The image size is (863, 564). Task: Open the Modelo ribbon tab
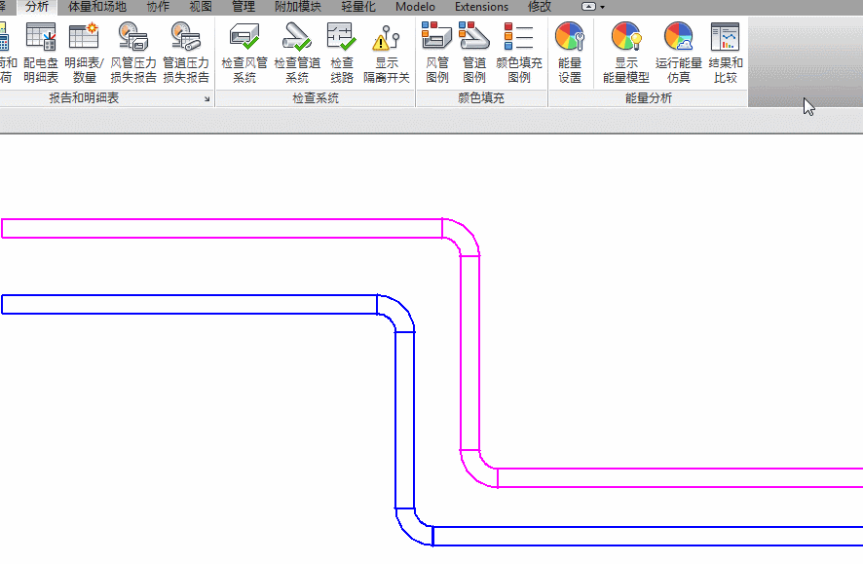[415, 7]
